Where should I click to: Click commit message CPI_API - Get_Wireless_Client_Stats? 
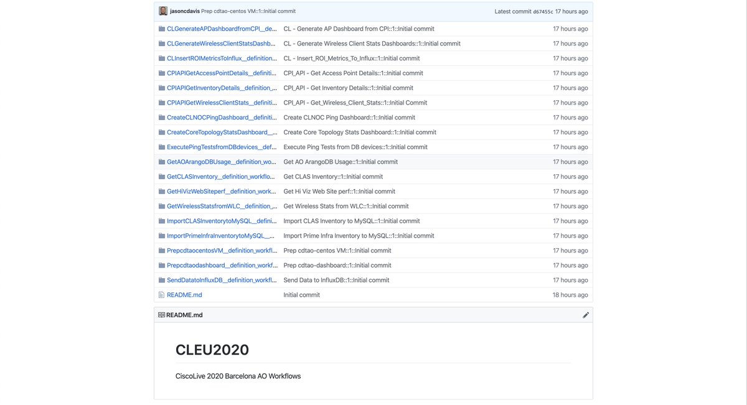click(x=355, y=103)
